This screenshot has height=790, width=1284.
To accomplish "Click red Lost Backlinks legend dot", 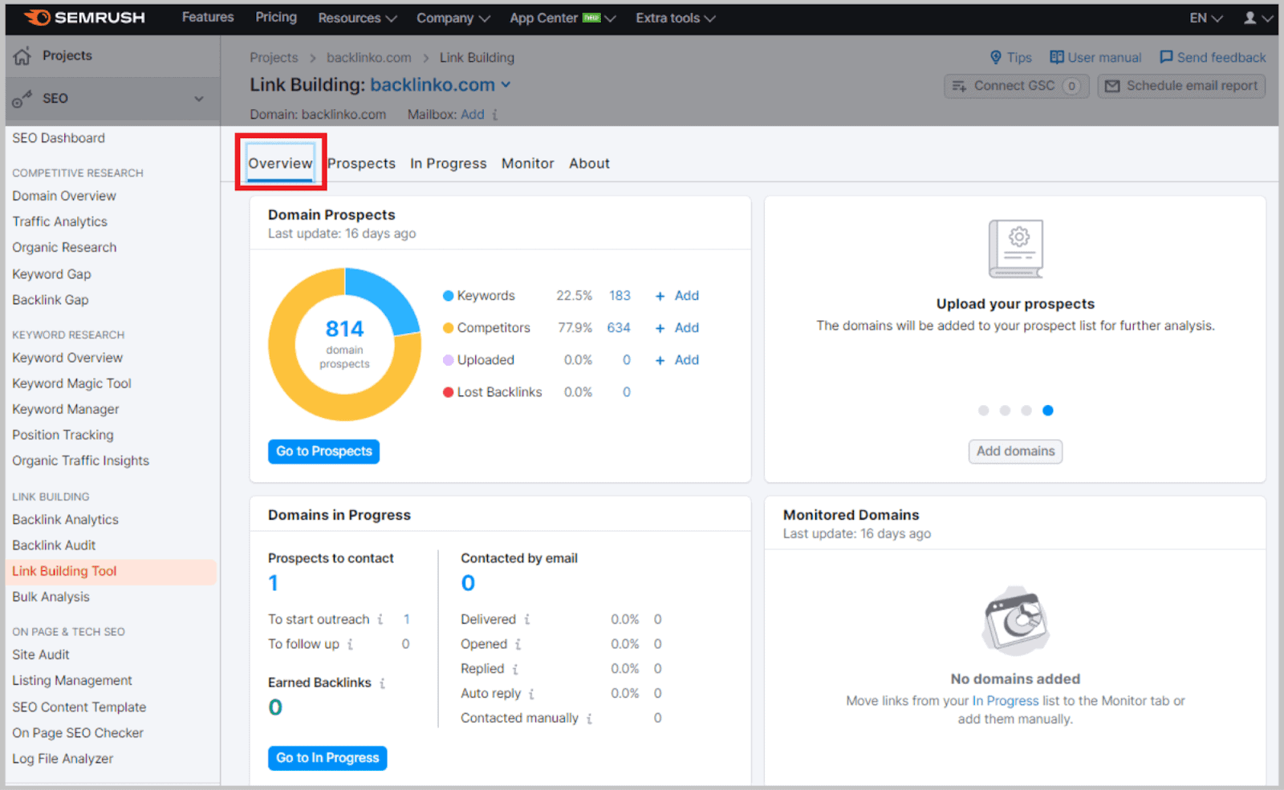I will pos(449,392).
